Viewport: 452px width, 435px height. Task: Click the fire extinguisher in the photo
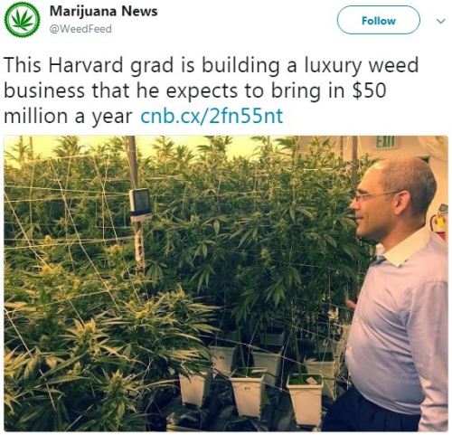(439, 222)
